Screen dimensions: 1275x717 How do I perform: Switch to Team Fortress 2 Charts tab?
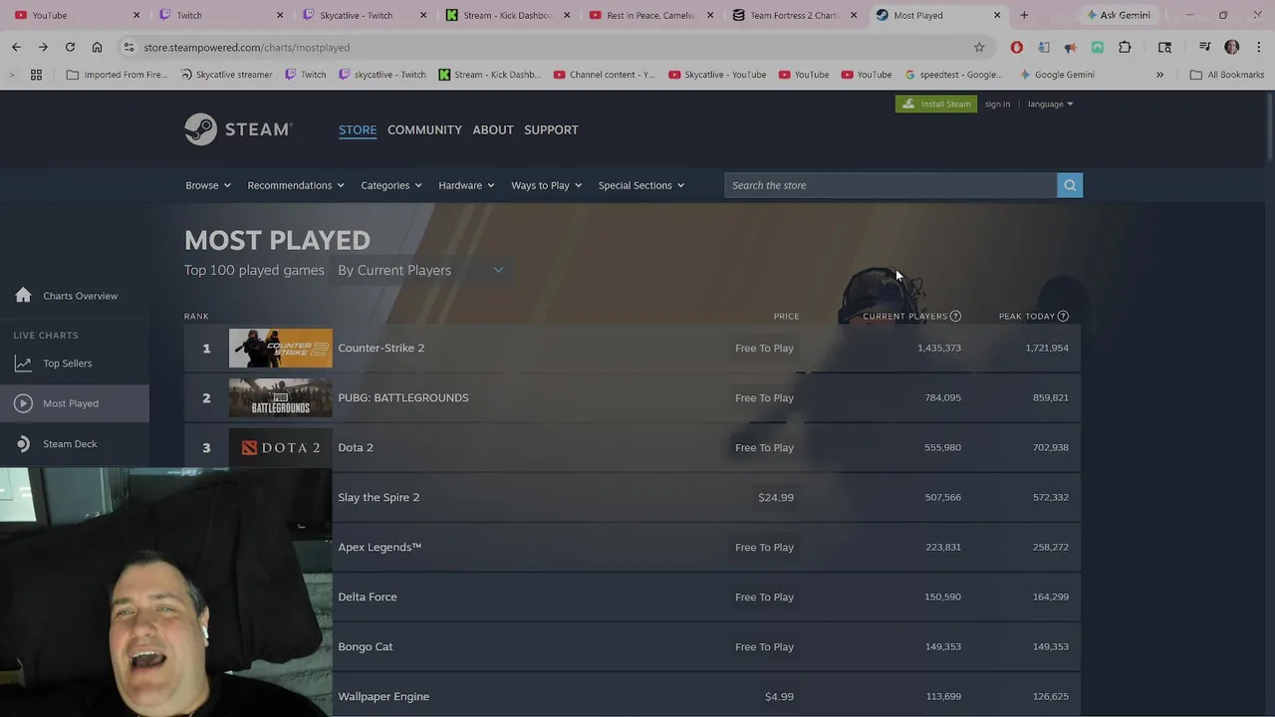(x=795, y=15)
